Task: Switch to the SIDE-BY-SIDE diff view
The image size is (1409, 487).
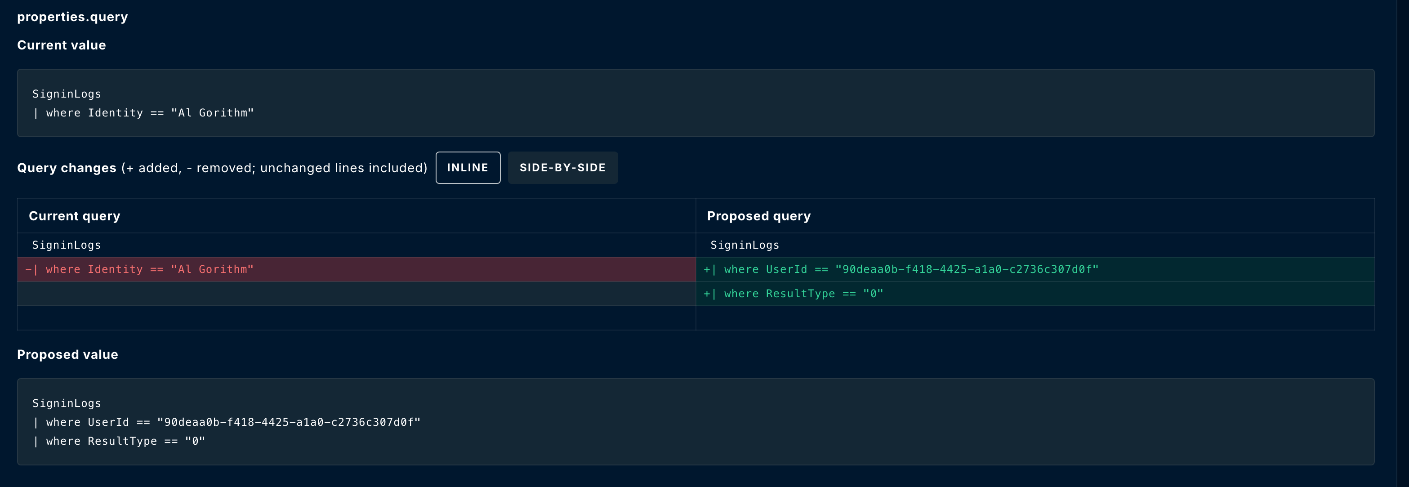Action: click(563, 167)
